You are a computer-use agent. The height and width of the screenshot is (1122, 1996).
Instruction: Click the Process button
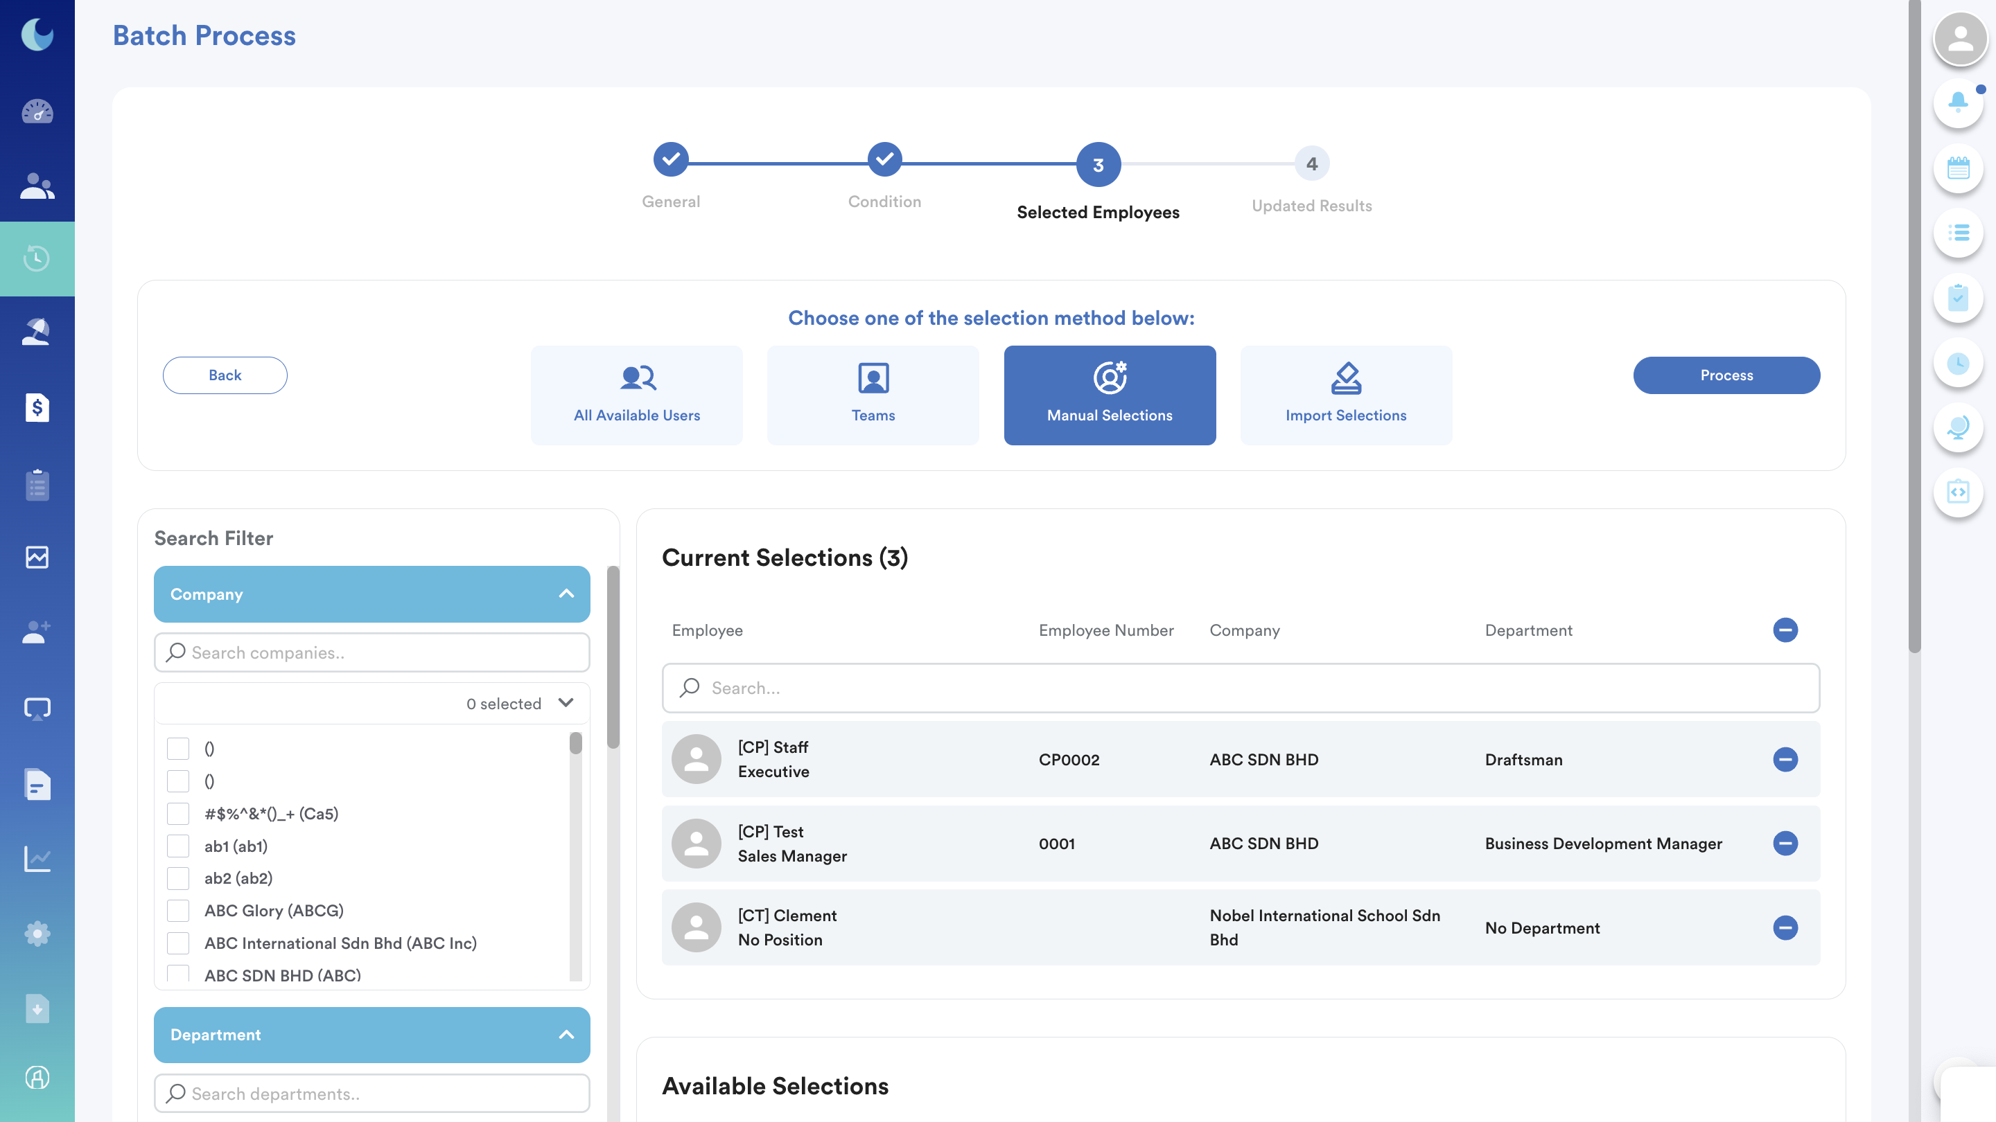pyautogui.click(x=1726, y=375)
